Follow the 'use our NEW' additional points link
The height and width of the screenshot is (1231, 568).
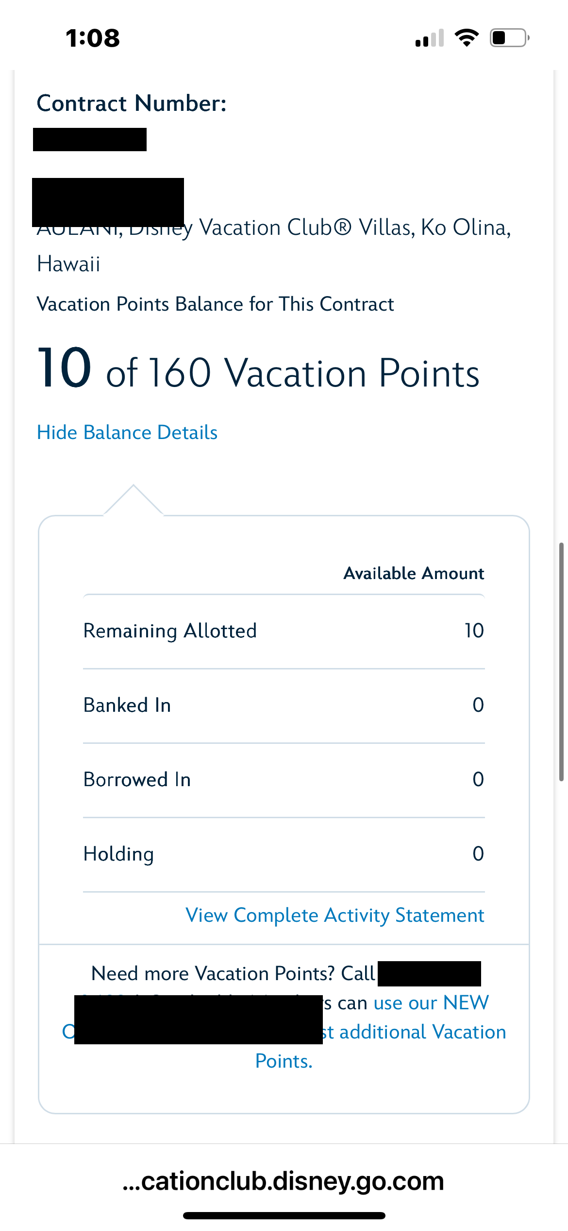click(x=431, y=1003)
